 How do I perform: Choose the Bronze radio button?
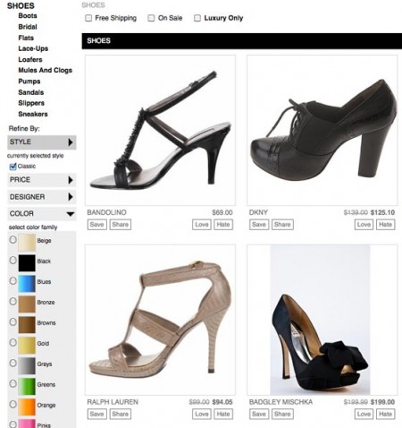(13, 302)
